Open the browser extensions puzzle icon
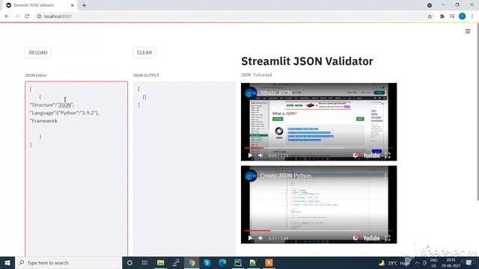Viewport: 479px width, 269px height. [x=442, y=16]
